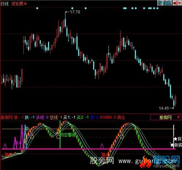Screen dimensions: 182x170
Task: Click the 14.45 low price label
Action: click(x=164, y=108)
